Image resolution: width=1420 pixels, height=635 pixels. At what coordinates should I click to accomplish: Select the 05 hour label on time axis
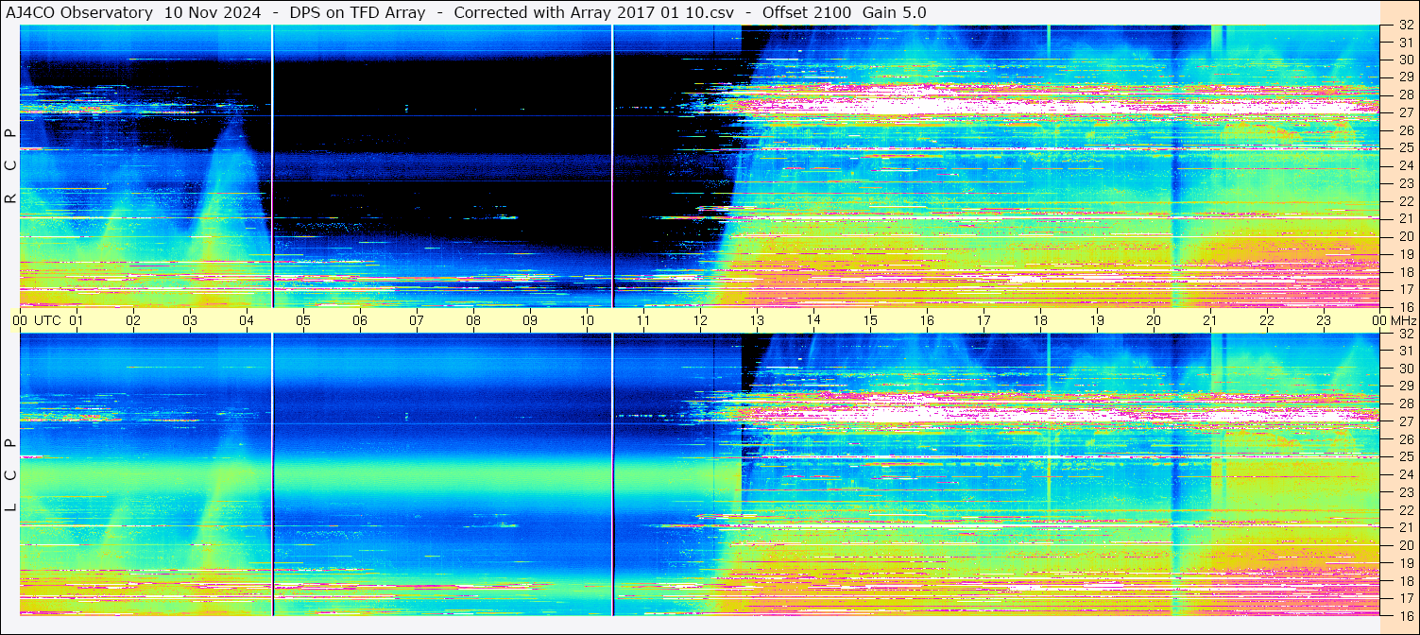[x=303, y=320]
